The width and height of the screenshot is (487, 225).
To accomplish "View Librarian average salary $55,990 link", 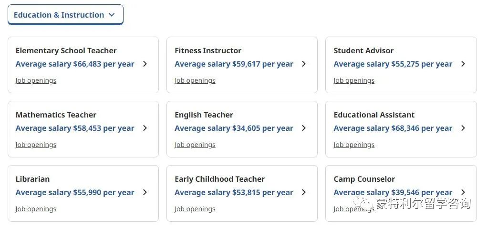I will [x=75, y=192].
